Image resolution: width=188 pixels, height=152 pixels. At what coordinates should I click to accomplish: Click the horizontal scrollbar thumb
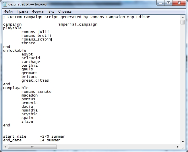32,147
